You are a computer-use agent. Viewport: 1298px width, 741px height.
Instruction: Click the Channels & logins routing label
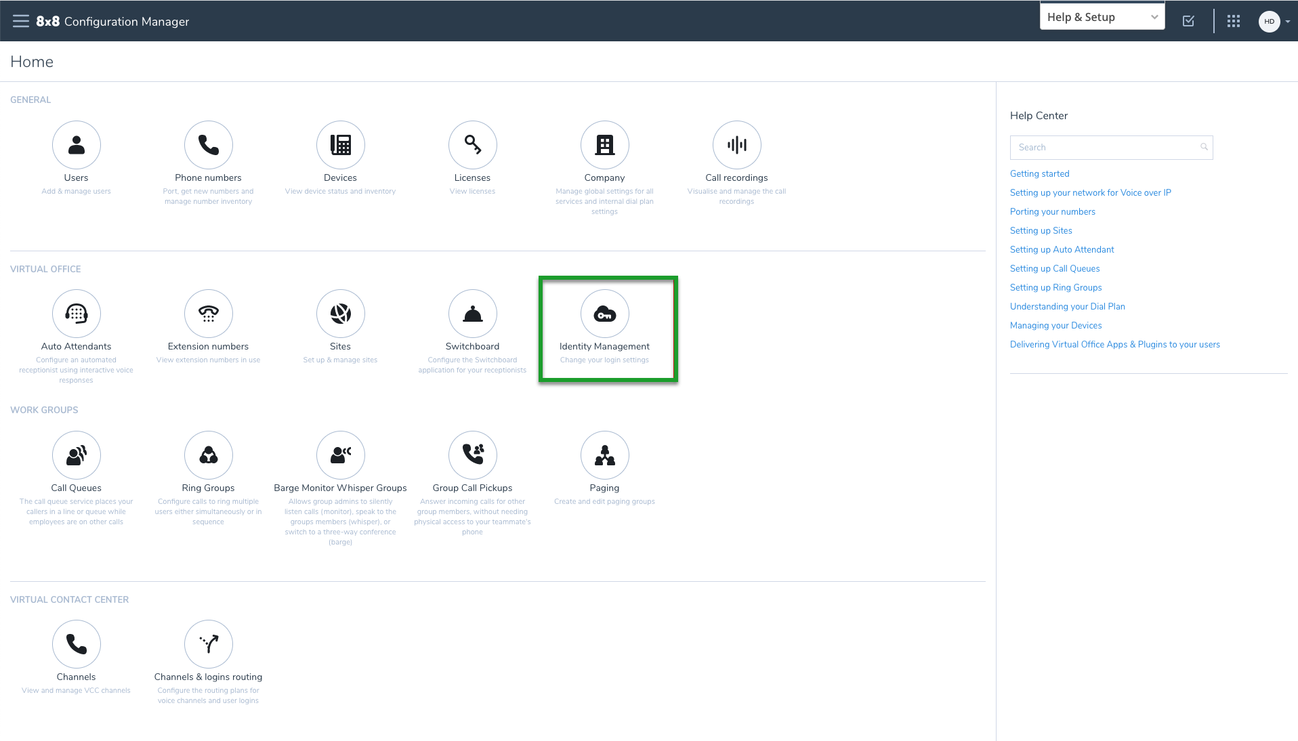coord(208,677)
